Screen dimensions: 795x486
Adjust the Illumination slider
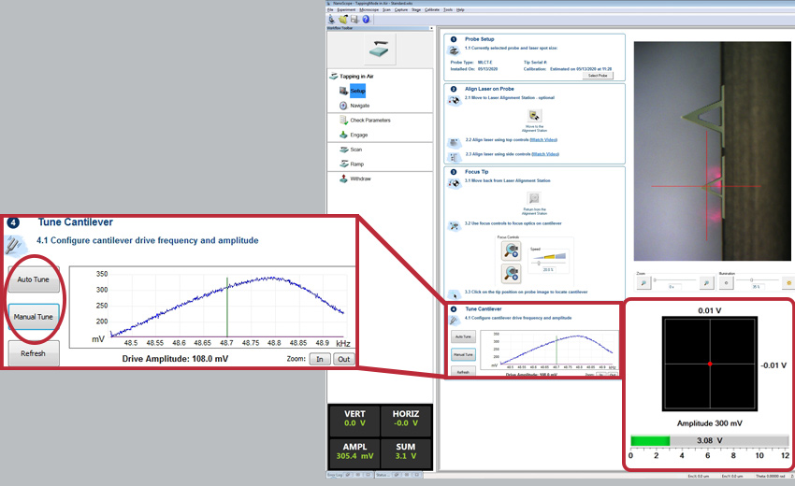757,279
